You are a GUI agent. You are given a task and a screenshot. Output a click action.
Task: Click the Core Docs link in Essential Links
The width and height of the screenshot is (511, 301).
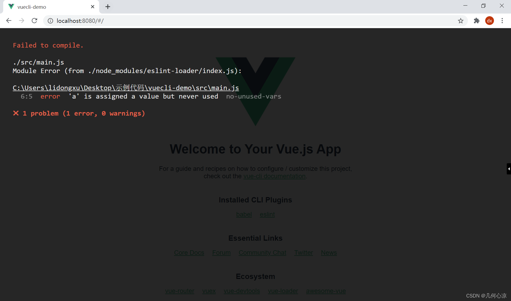[189, 253]
